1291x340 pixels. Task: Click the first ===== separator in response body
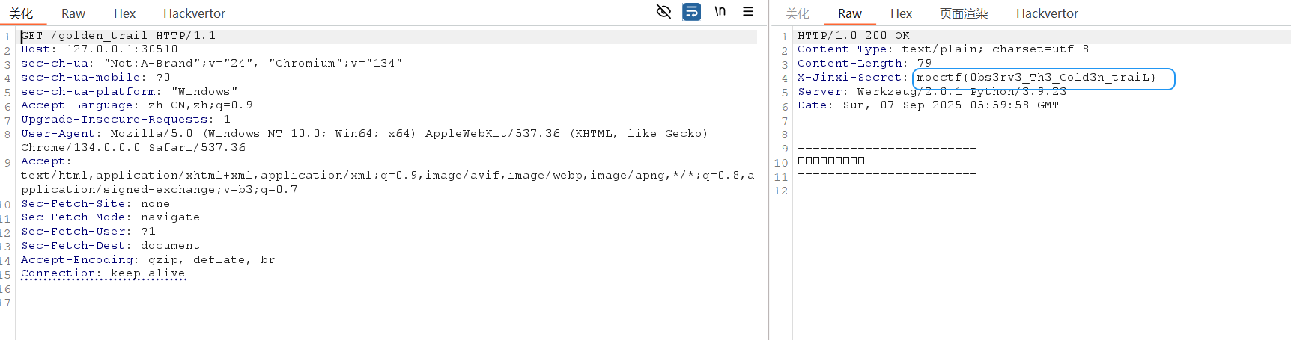coord(887,148)
